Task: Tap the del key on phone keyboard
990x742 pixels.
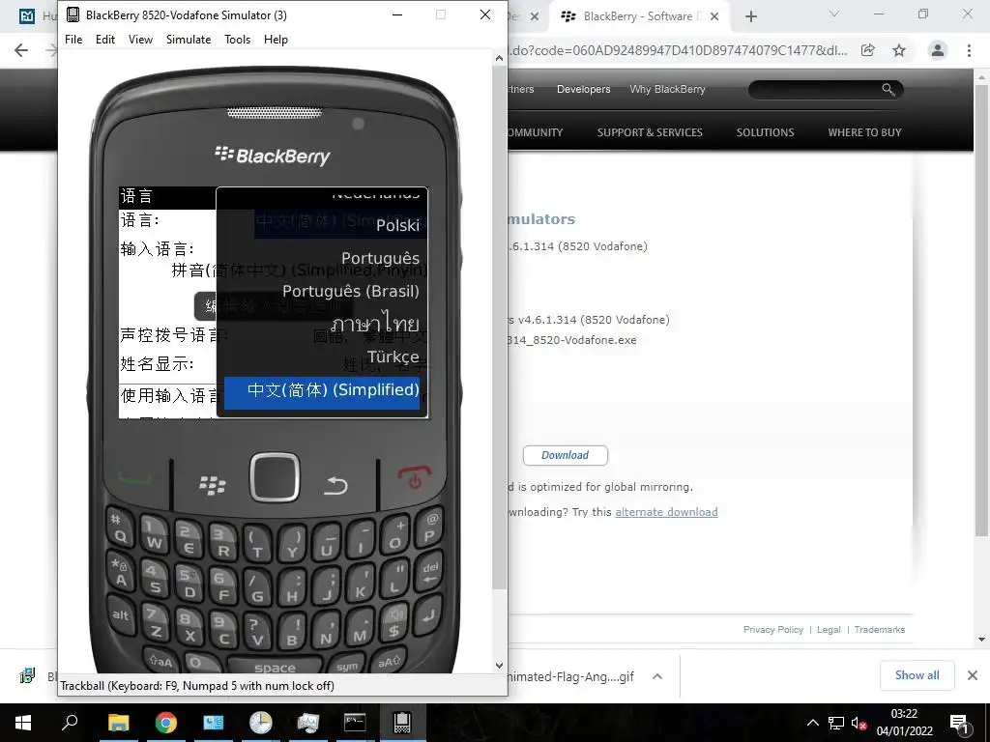Action: pyautogui.click(x=429, y=571)
